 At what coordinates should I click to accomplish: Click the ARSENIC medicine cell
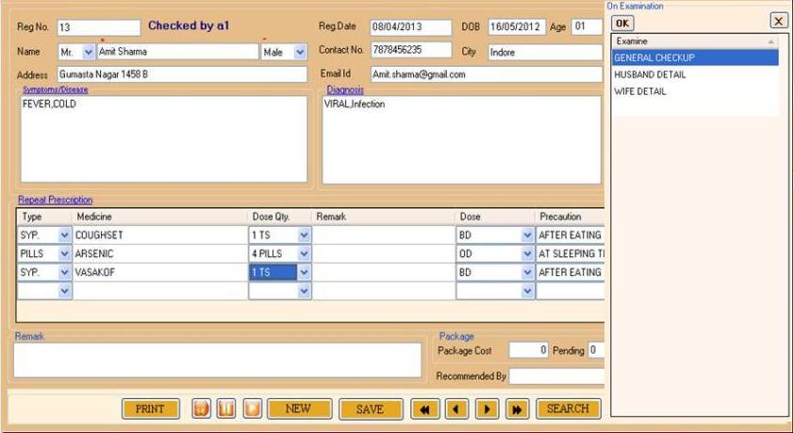pyautogui.click(x=160, y=253)
